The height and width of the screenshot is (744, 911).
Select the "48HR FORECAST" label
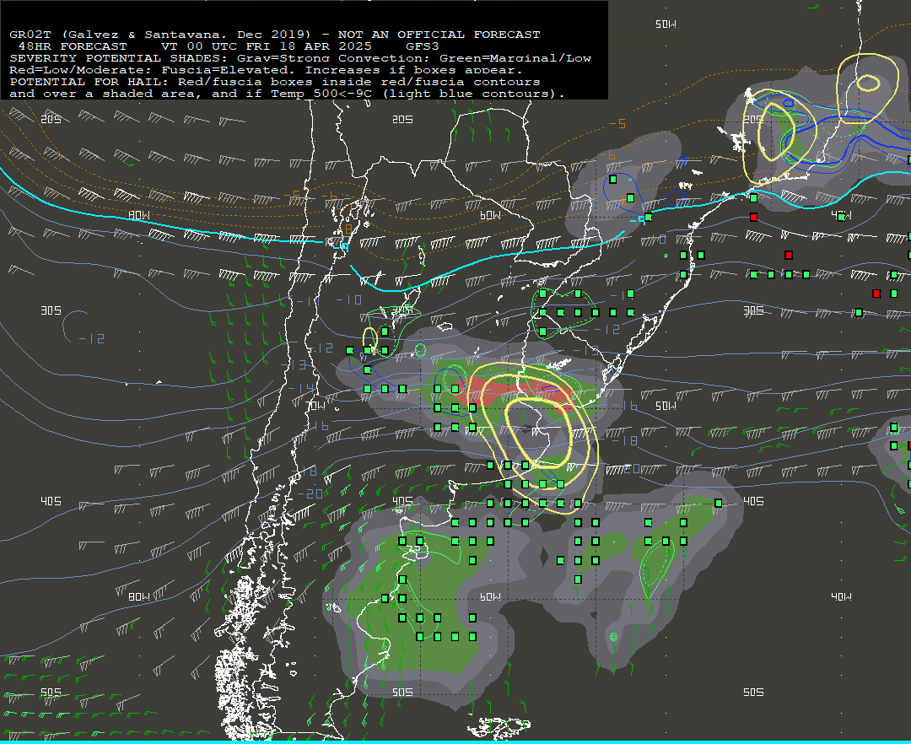click(73, 46)
